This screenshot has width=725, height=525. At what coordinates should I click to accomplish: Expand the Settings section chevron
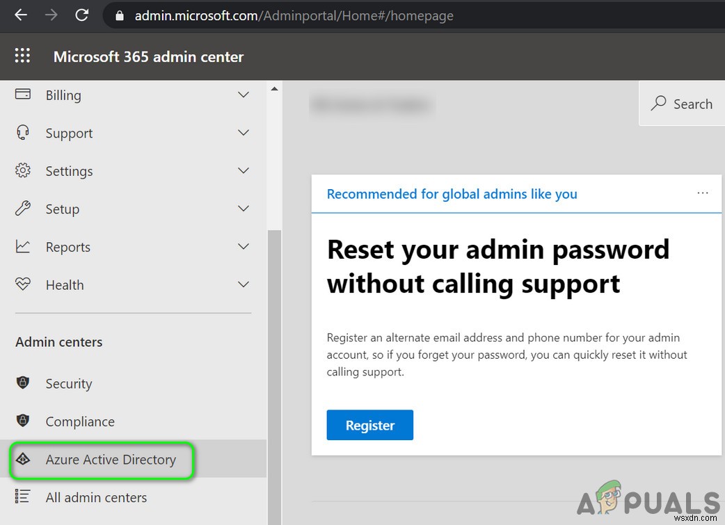pos(244,170)
